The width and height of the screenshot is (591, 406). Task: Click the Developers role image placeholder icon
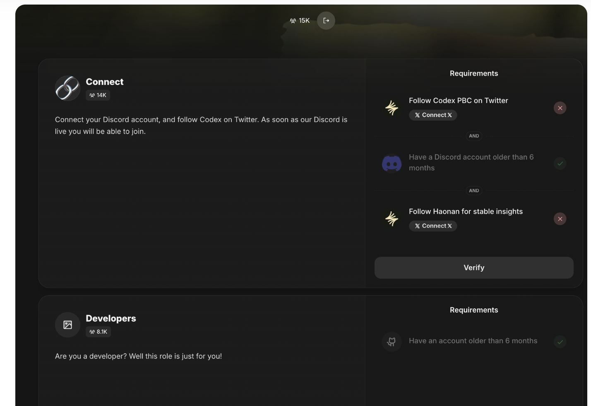pos(67,325)
